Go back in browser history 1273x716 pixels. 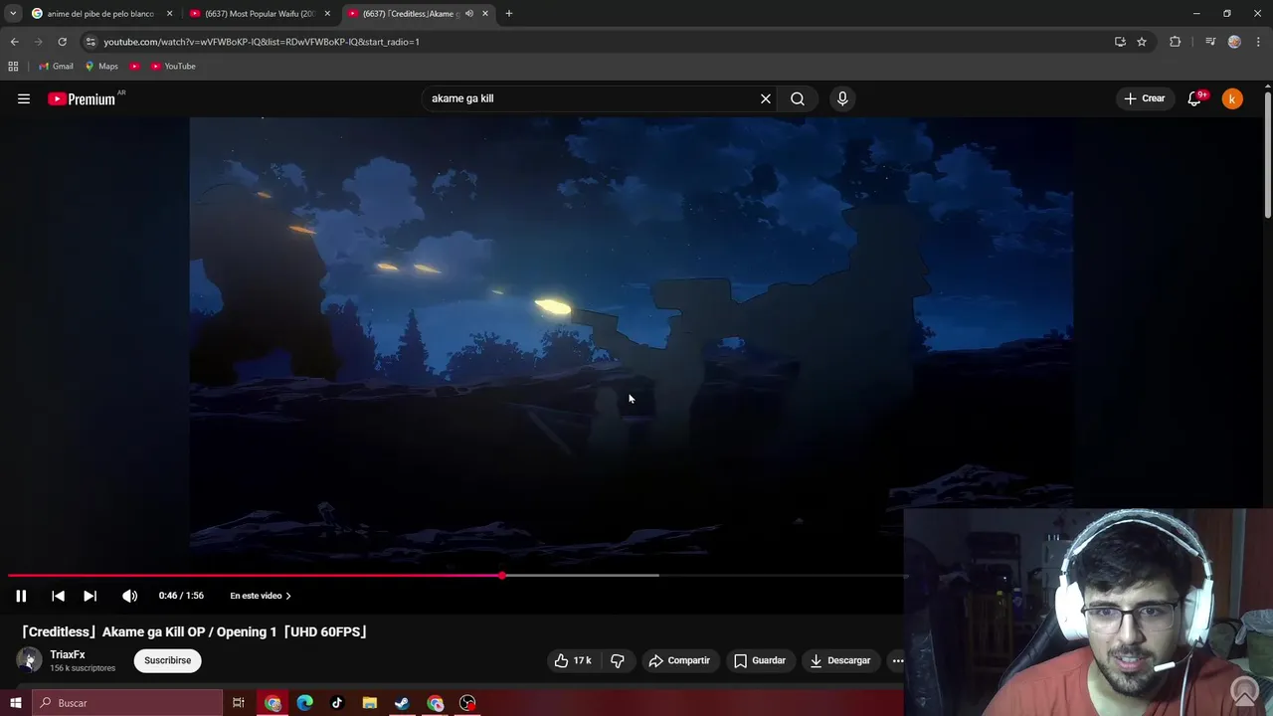14,42
